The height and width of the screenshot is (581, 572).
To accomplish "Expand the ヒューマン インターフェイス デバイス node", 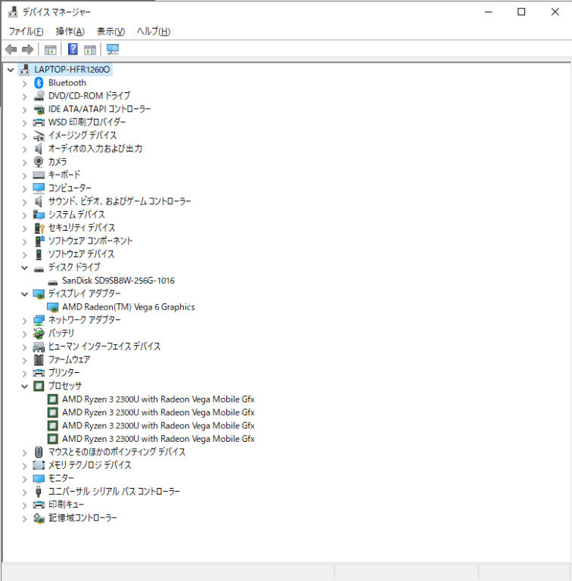I will tap(24, 346).
